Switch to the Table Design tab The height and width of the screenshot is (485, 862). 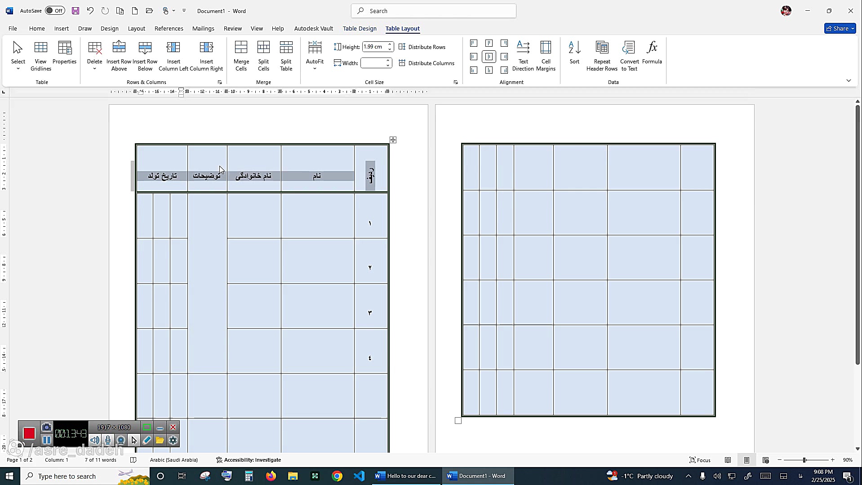pos(360,28)
